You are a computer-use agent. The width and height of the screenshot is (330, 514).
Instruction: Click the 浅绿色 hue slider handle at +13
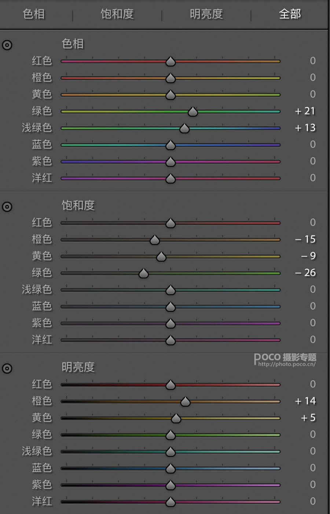(184, 128)
